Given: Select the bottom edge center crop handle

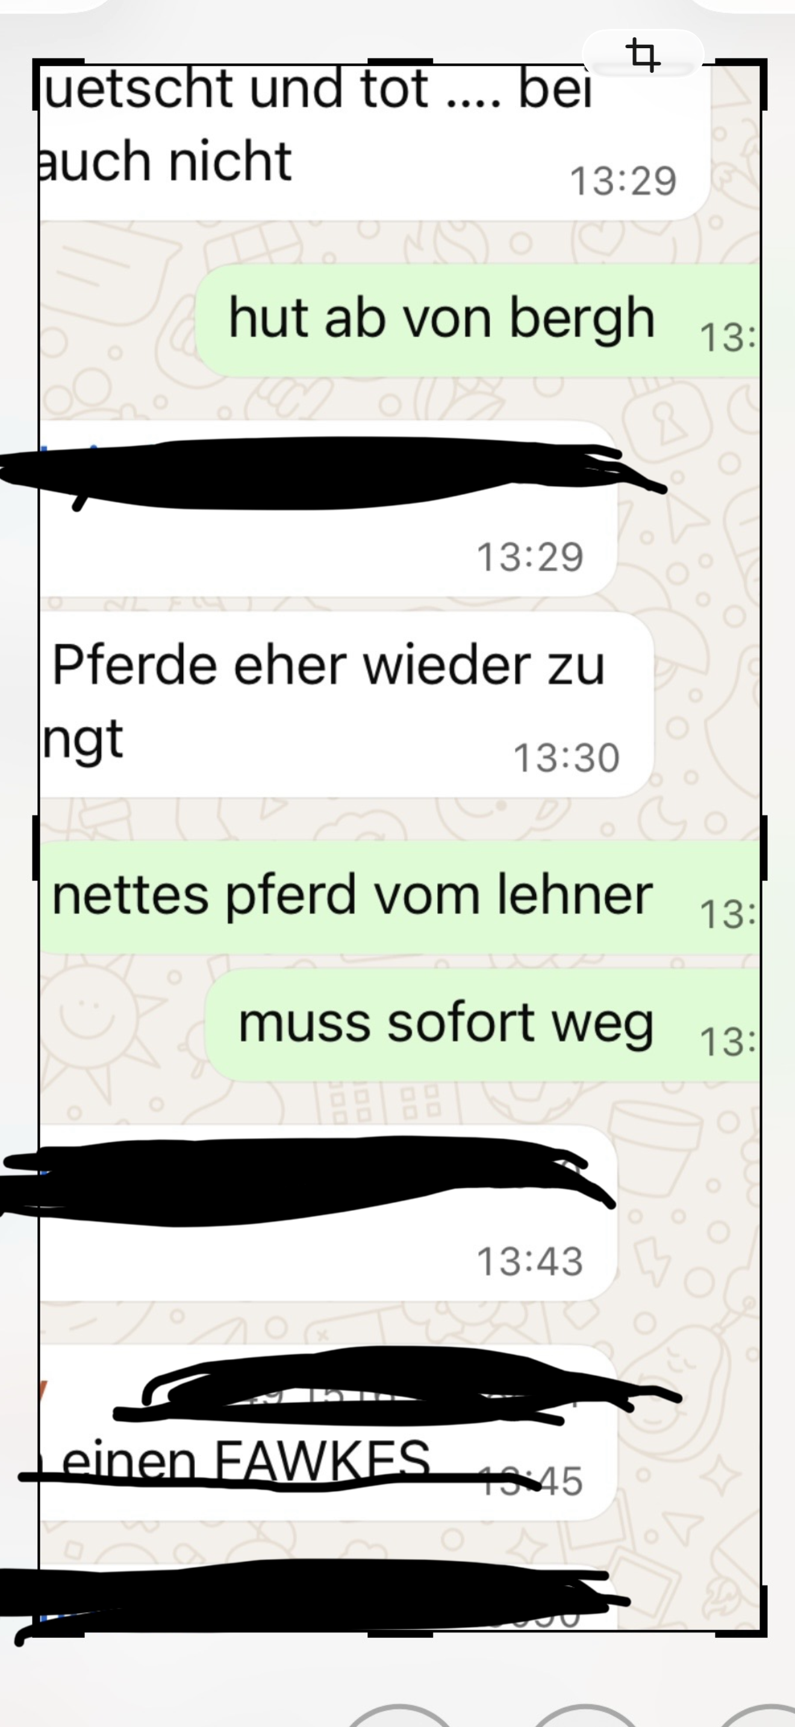Looking at the screenshot, I should [400, 1634].
